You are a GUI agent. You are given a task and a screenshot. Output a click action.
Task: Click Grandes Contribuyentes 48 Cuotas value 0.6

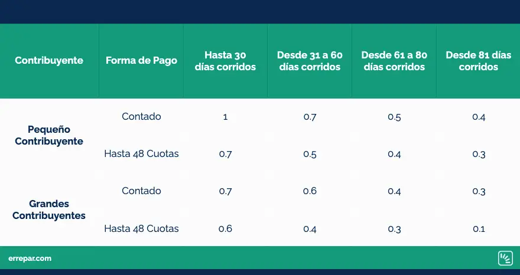[x=225, y=228]
